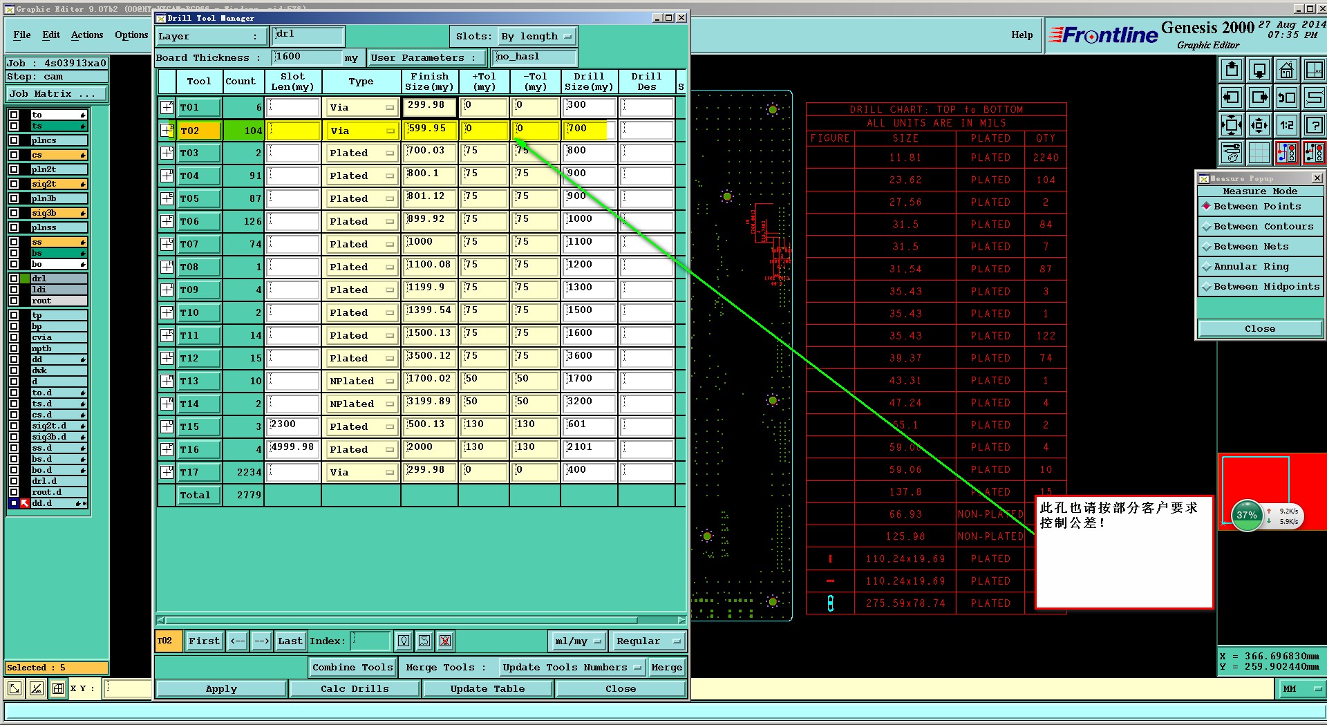Click the orange cs layer color bar
1327x725 pixels.
[x=59, y=155]
